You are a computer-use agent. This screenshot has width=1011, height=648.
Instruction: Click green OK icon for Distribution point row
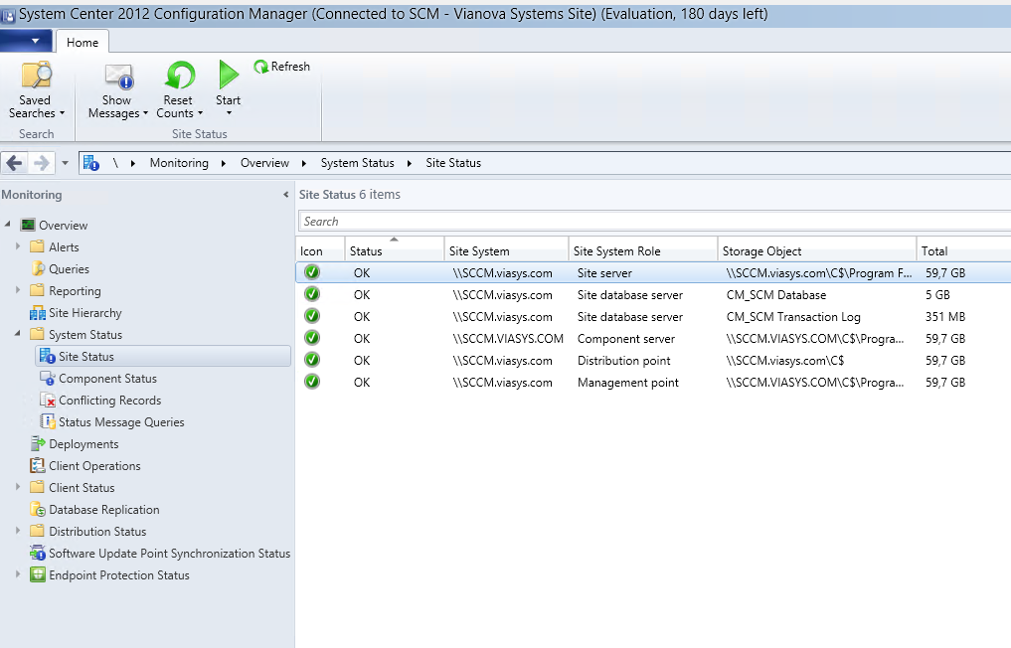[x=312, y=360]
